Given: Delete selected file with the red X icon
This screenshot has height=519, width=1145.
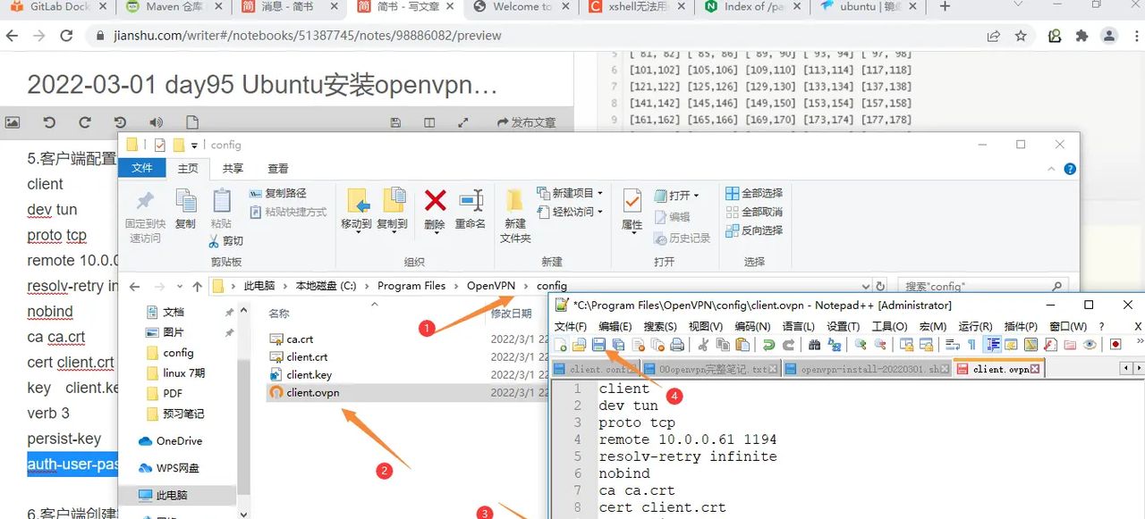Looking at the screenshot, I should (433, 204).
